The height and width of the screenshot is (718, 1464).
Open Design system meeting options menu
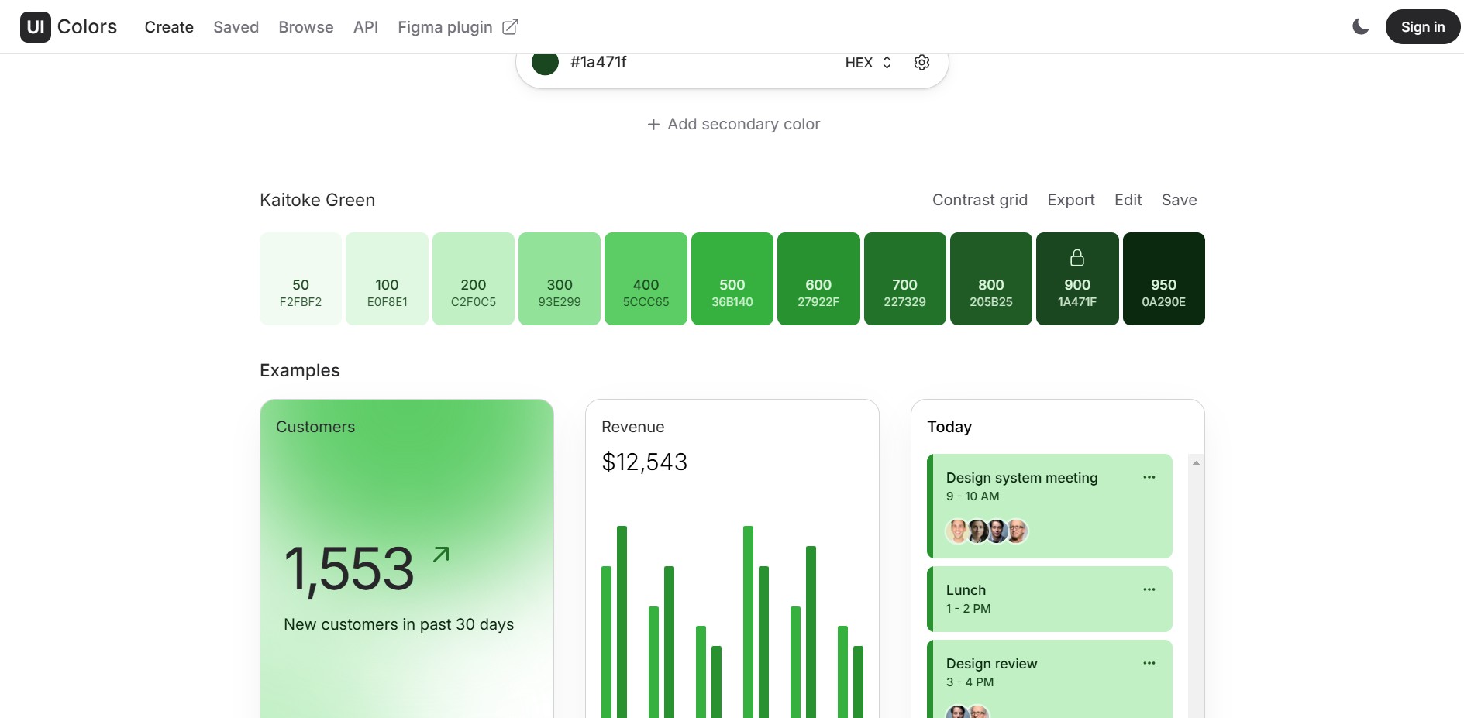point(1149,477)
